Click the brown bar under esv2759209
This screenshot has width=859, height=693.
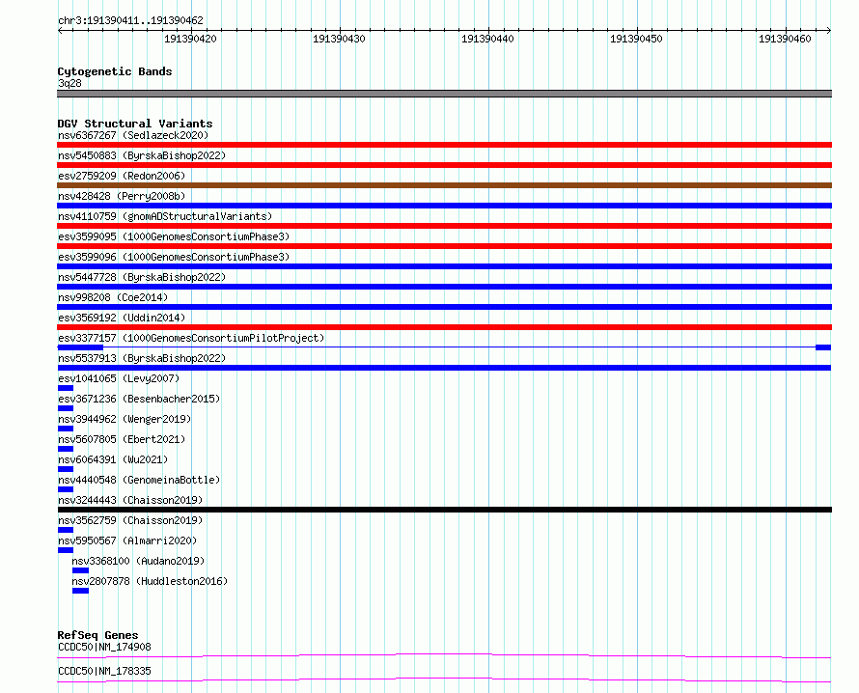click(x=444, y=185)
